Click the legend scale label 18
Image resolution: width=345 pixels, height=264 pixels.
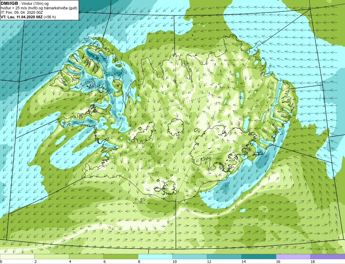313,262
